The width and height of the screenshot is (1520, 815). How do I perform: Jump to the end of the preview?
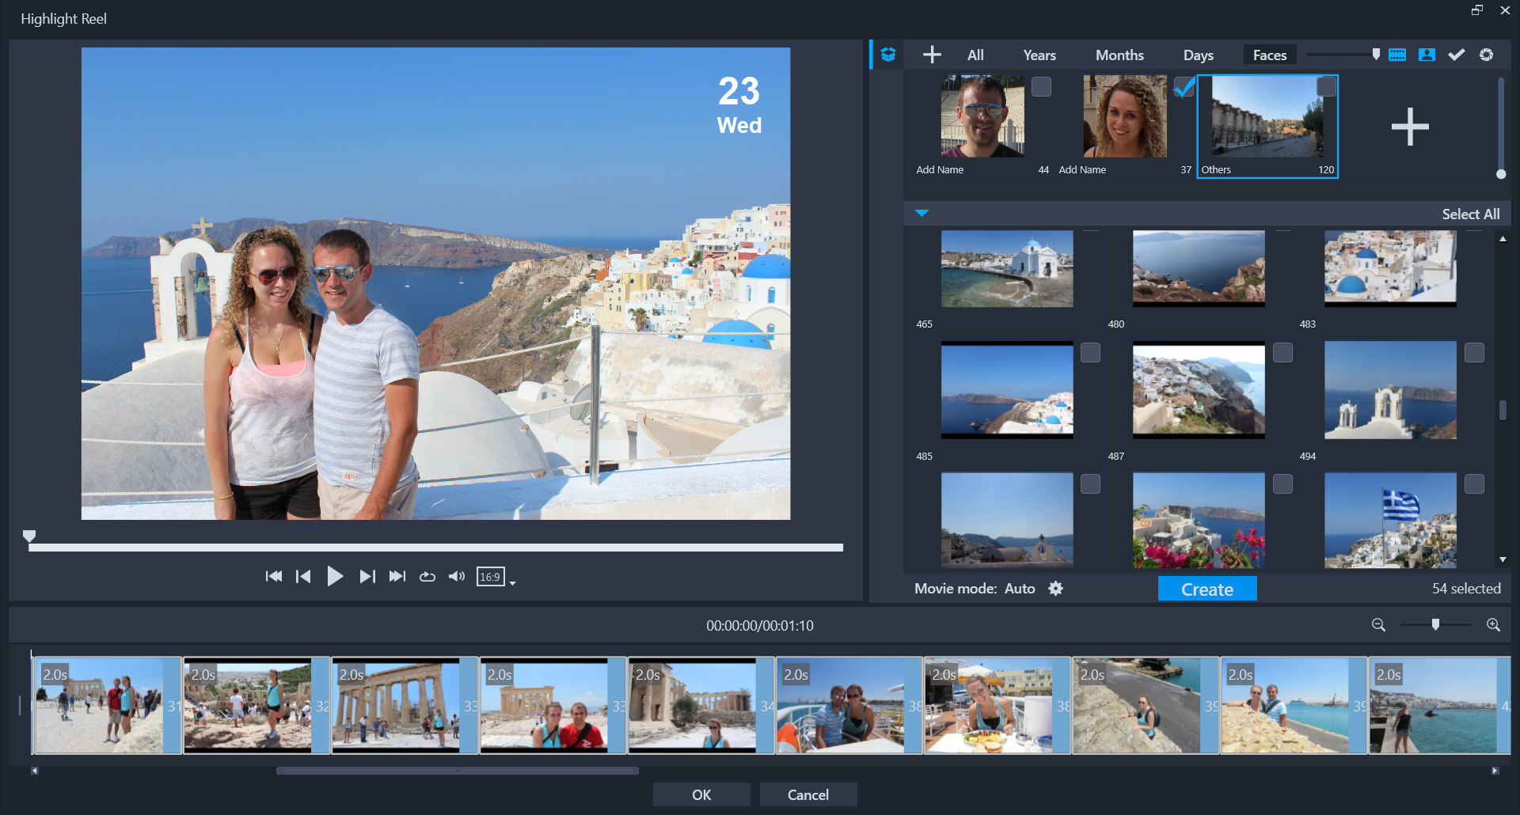(397, 576)
